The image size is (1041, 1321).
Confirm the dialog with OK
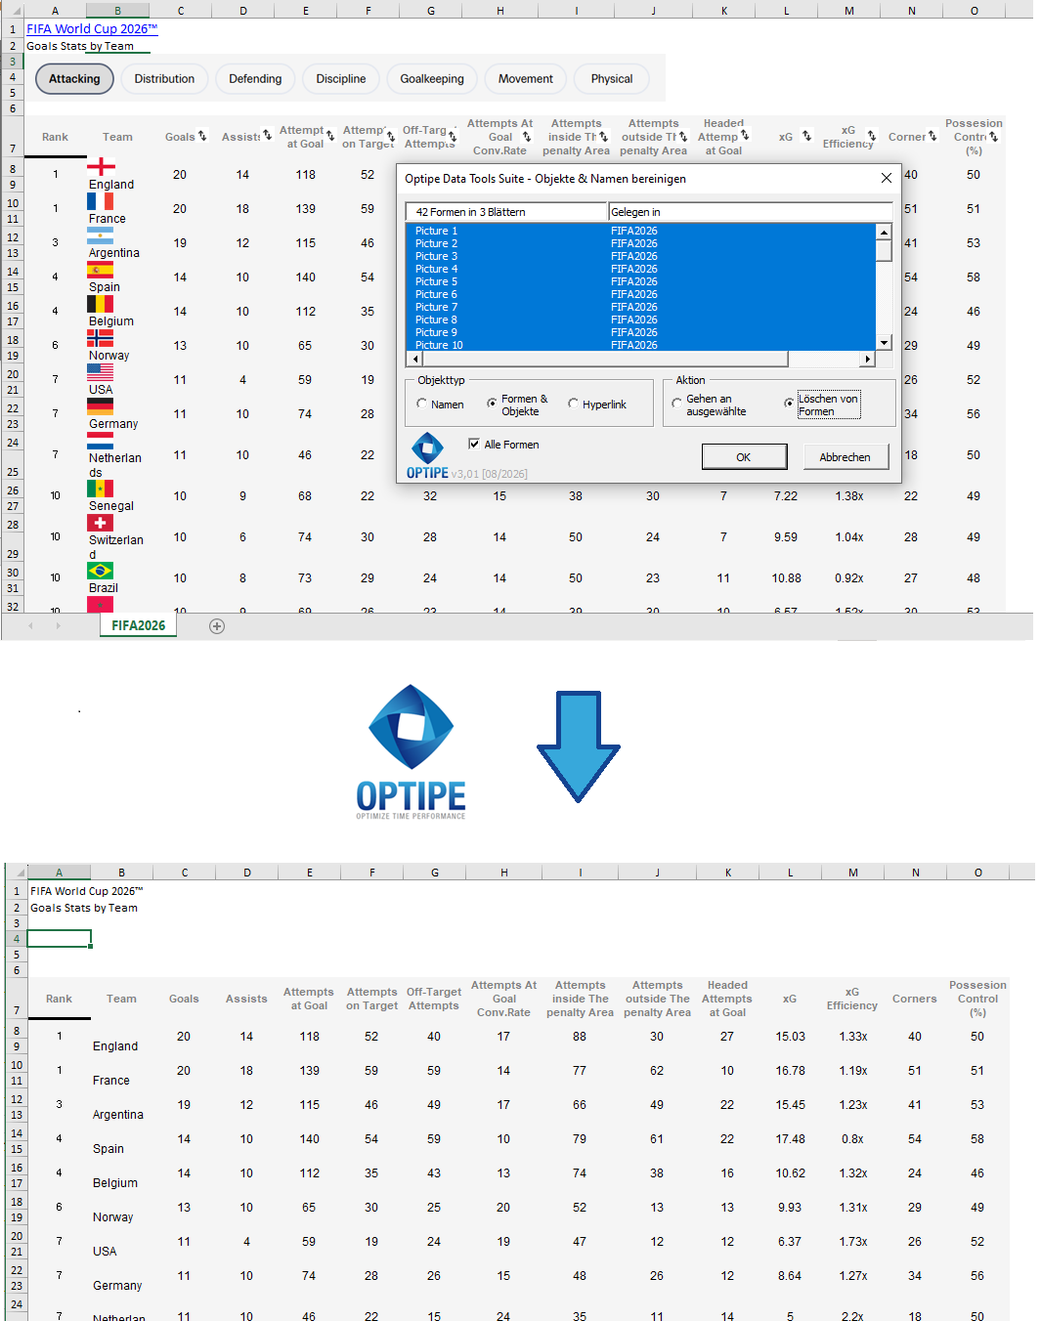[744, 456]
